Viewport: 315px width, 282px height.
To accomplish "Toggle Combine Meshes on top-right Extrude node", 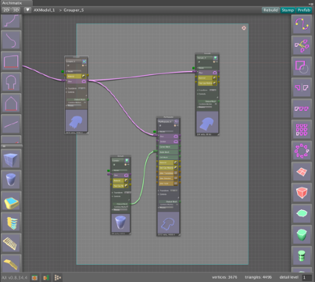I will pyautogui.click(x=216, y=104).
